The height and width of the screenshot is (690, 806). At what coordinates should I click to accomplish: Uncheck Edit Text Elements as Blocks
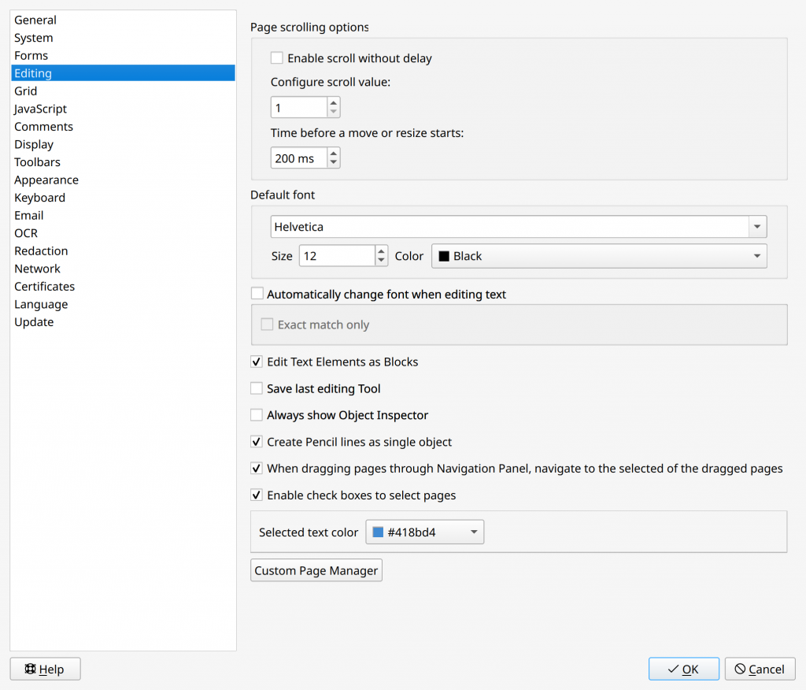257,362
